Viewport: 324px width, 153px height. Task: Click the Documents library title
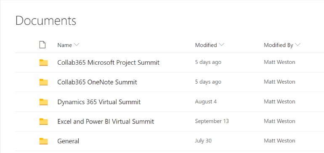tap(46, 21)
